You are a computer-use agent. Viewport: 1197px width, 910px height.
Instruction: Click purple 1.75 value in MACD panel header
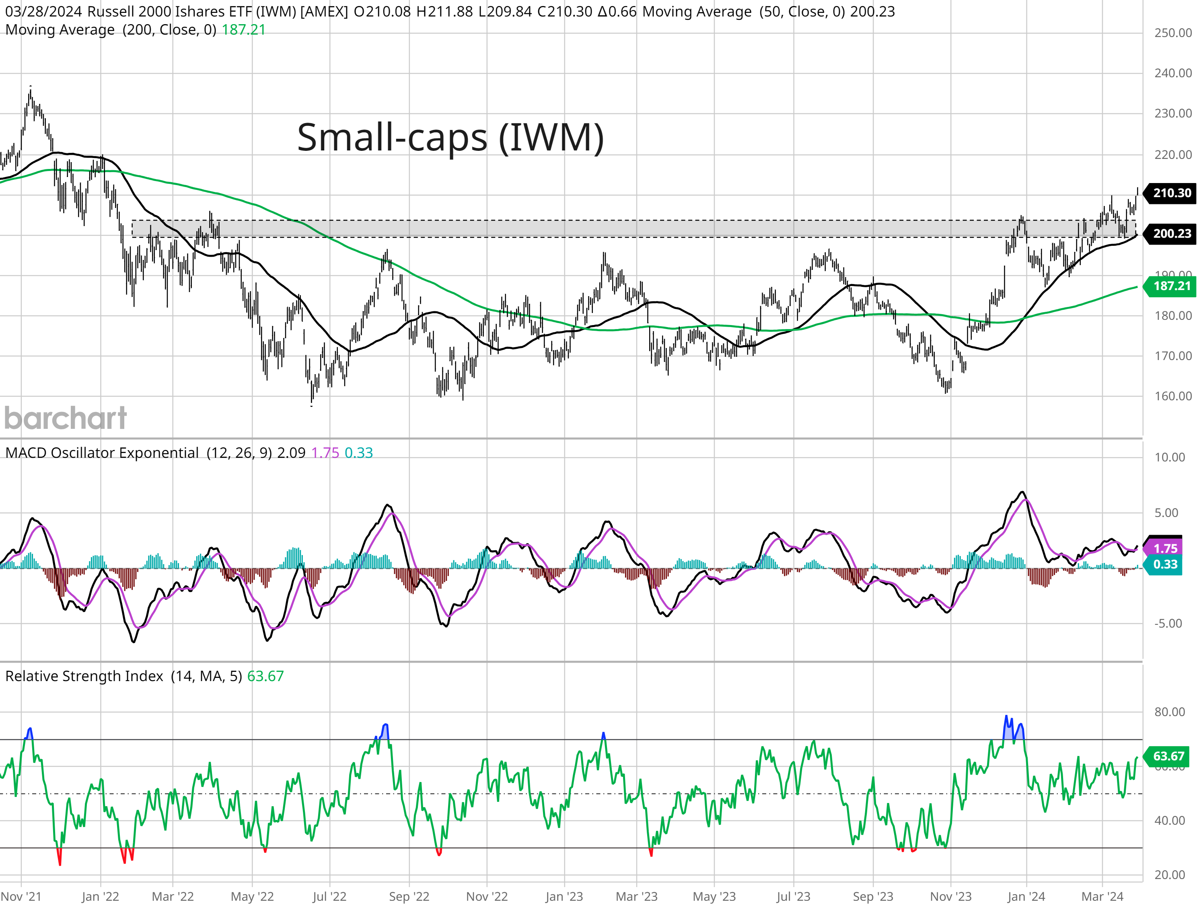click(325, 453)
